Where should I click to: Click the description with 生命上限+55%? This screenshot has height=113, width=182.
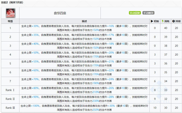(x=84, y=63)
